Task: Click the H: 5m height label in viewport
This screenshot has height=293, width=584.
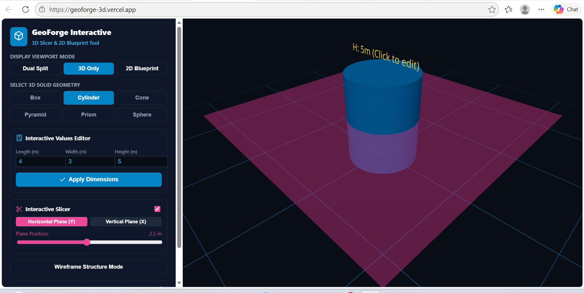Action: (386, 57)
